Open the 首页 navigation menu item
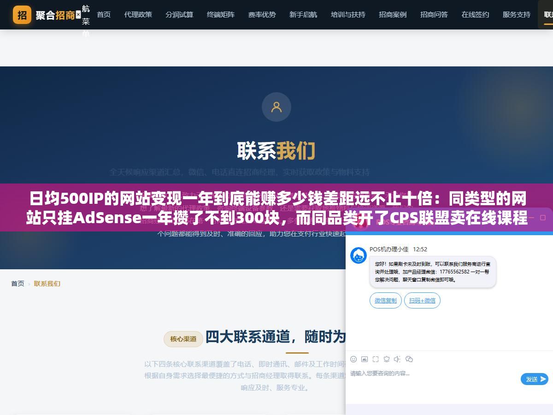The height and width of the screenshot is (415, 553). [104, 15]
